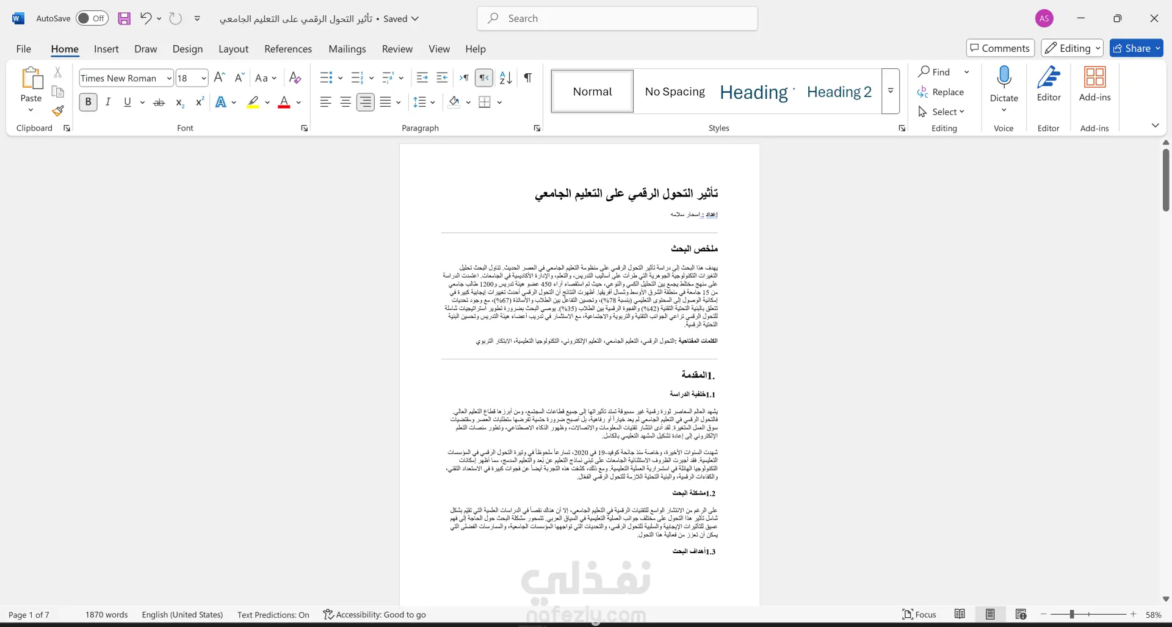Viewport: 1172px width, 627px height.
Task: Click the Redo icon
Action: click(175, 18)
